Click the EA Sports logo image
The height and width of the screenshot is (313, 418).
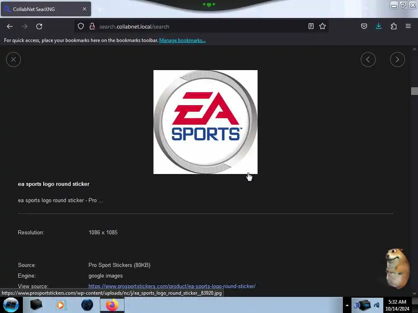pyautogui.click(x=206, y=122)
